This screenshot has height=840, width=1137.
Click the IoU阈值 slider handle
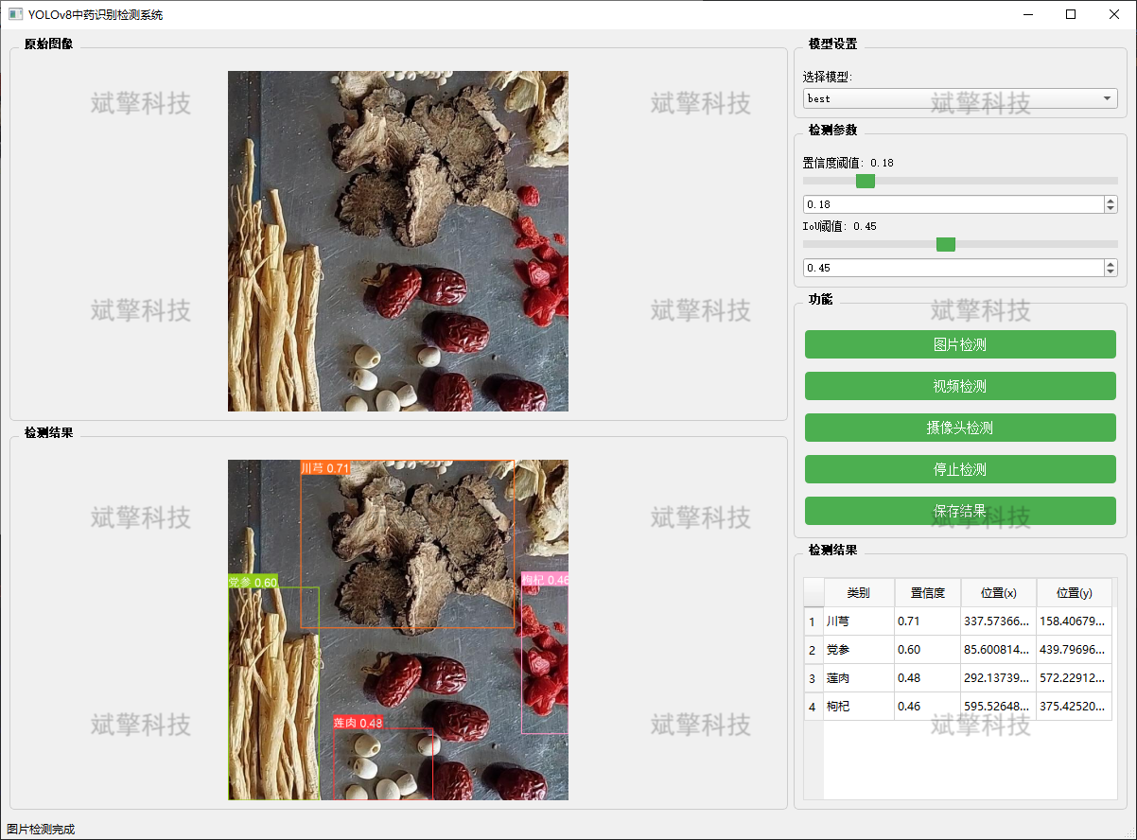(x=945, y=244)
